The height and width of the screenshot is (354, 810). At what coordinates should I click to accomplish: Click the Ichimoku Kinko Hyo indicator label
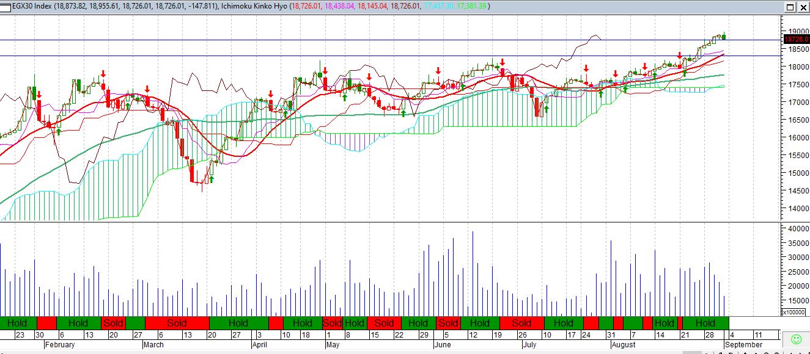253,6
